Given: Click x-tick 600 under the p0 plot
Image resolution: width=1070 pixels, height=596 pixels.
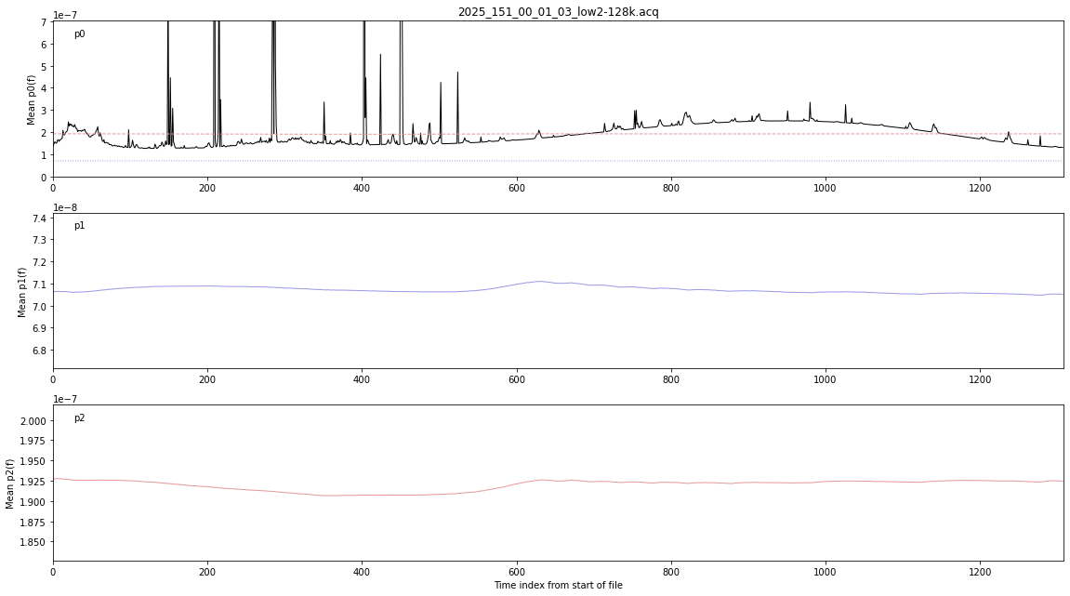Looking at the screenshot, I should (517, 188).
